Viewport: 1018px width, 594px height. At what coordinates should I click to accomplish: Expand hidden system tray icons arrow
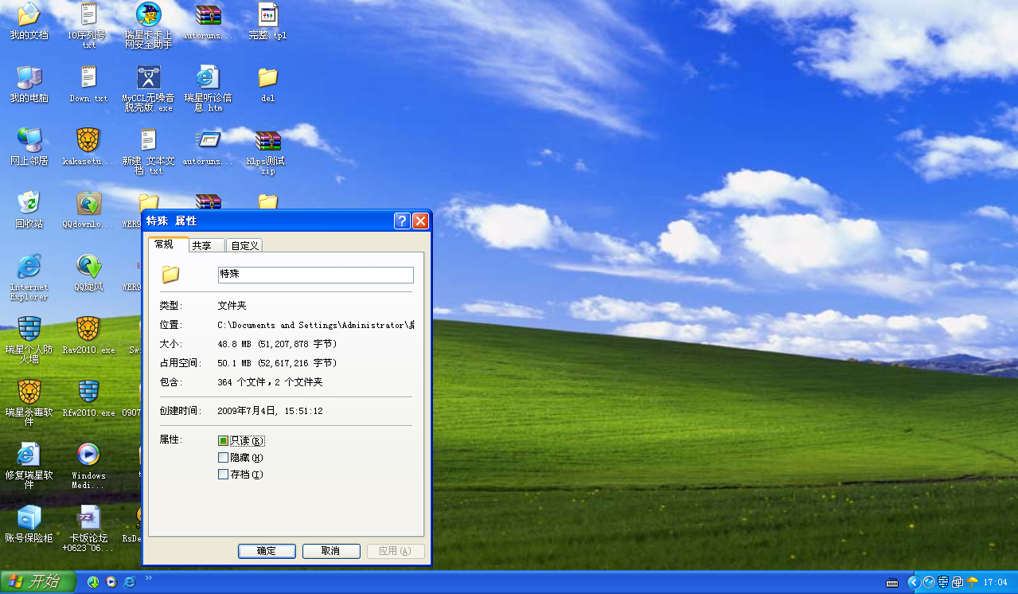click(x=913, y=582)
